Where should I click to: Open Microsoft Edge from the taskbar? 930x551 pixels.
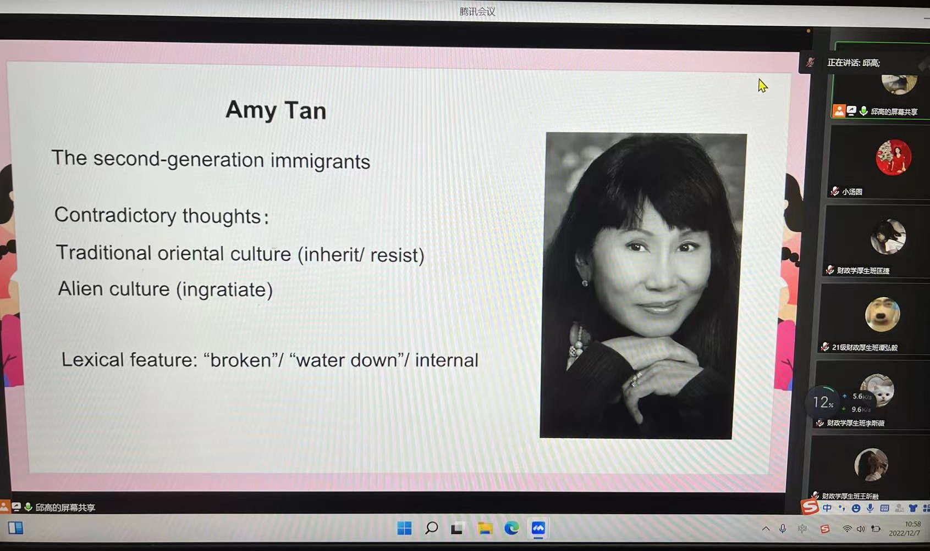(x=511, y=528)
